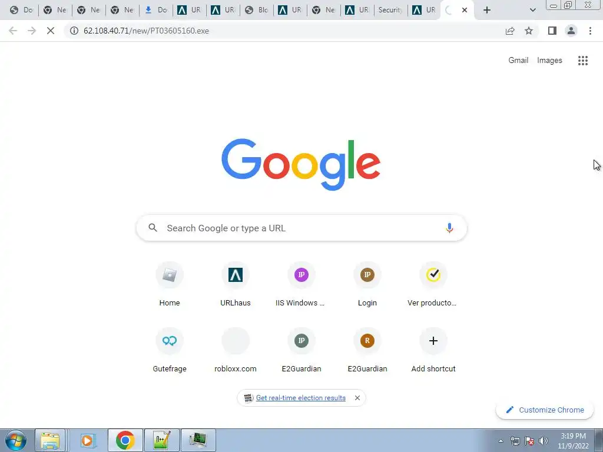This screenshot has height=452, width=603.
Task: Click the forward navigation arrow
Action: click(32, 31)
